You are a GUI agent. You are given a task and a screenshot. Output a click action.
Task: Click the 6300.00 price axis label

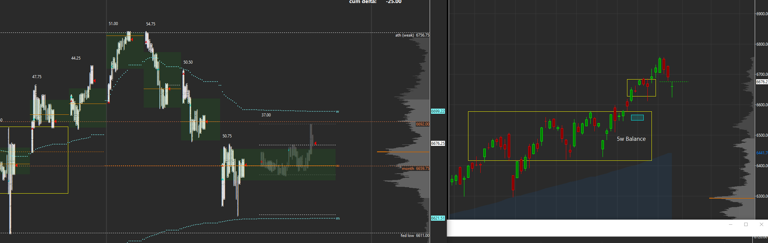[x=761, y=196]
